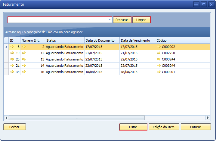The image size is (216, 141).
Task: Click scroll left arrow of horizontal scrollbar
Action: (x=6, y=118)
